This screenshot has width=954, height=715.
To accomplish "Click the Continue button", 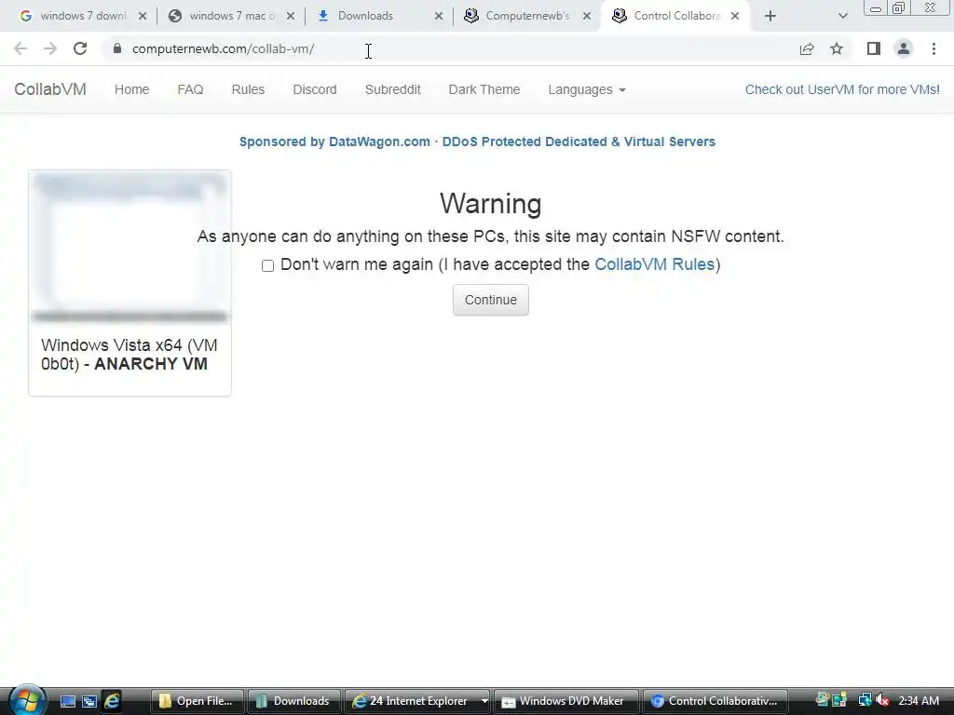I will click(x=490, y=300).
